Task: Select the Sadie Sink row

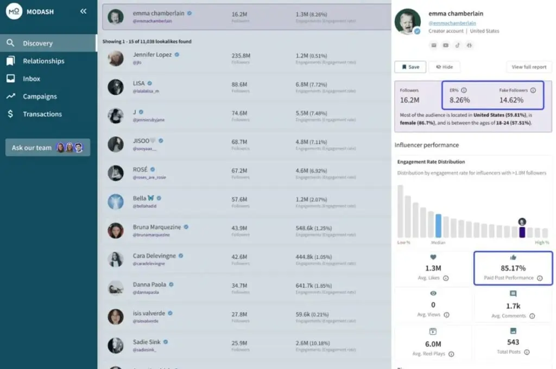Action: [x=247, y=346]
